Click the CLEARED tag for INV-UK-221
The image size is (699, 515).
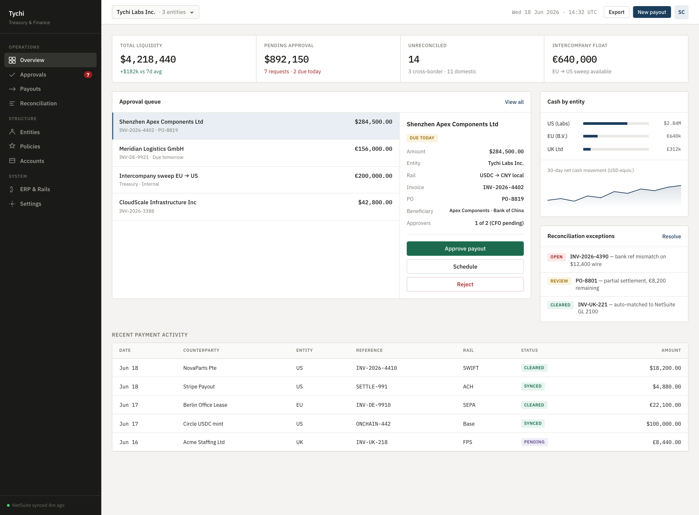(560, 305)
